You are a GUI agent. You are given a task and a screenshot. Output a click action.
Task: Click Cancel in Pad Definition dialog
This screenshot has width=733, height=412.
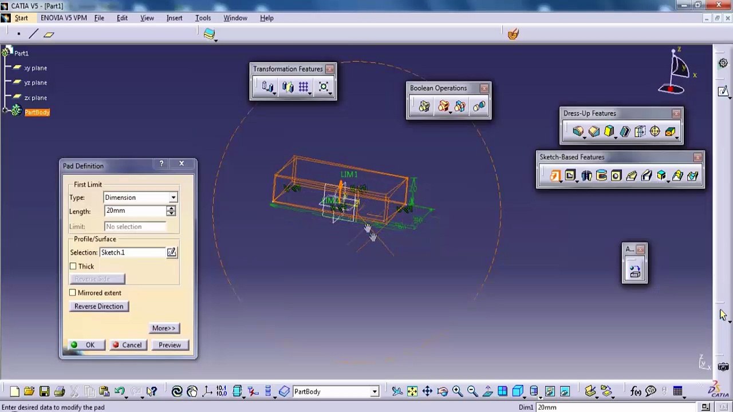point(127,345)
